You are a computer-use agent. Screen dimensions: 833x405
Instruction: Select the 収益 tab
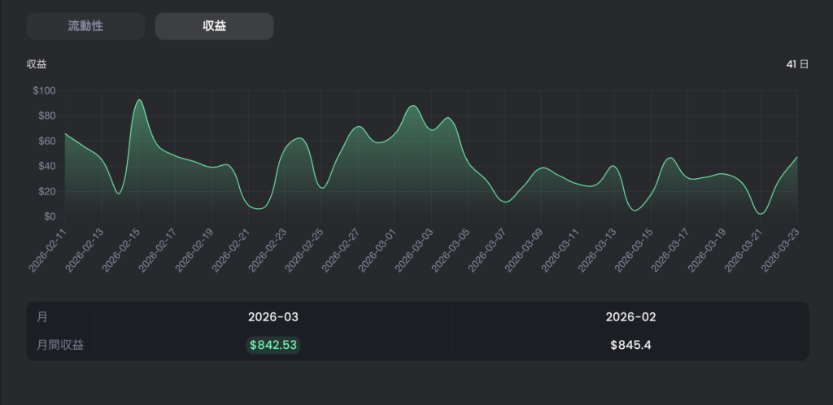pos(214,27)
